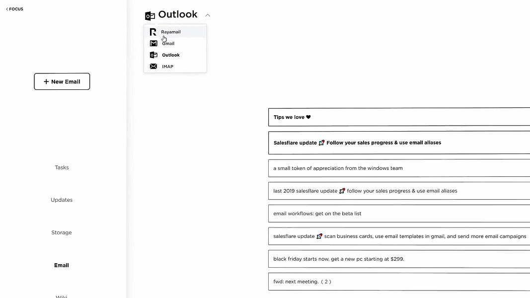The width and height of the screenshot is (530, 298).
Task: Open the 'fwd: next meeting' thread
Action: [399, 282]
